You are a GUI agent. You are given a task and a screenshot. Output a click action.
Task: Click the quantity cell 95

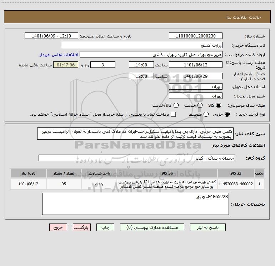coord(64,184)
